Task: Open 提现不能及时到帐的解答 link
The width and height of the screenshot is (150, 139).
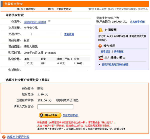Action: click(115, 64)
